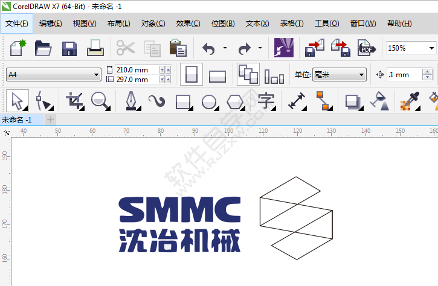The image size is (438, 286).
Task: Open the page size A4 dropdown
Action: [x=54, y=74]
